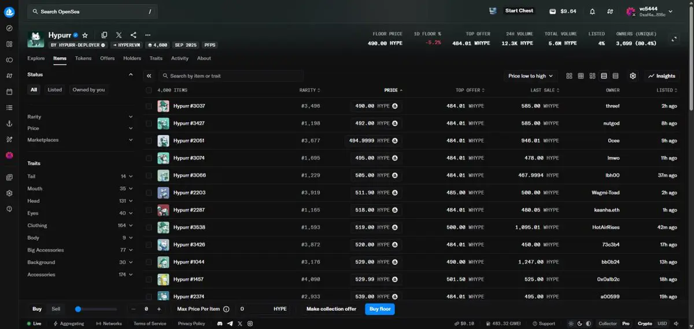Favorite Hypurr with the star icon
This screenshot has width=694, height=329.
(85, 35)
